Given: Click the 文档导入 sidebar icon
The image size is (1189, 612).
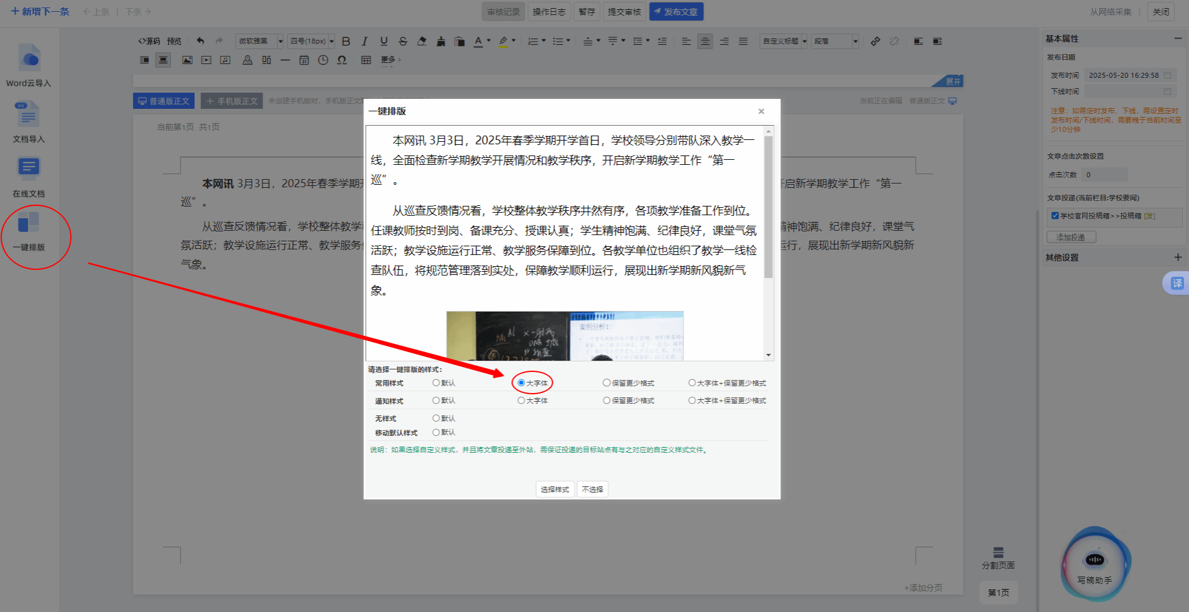Looking at the screenshot, I should (x=29, y=115).
